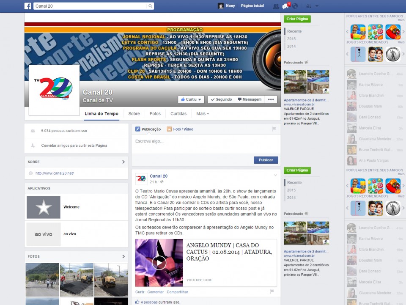Like the Canal 20 post via Curtir

[x=140, y=292]
